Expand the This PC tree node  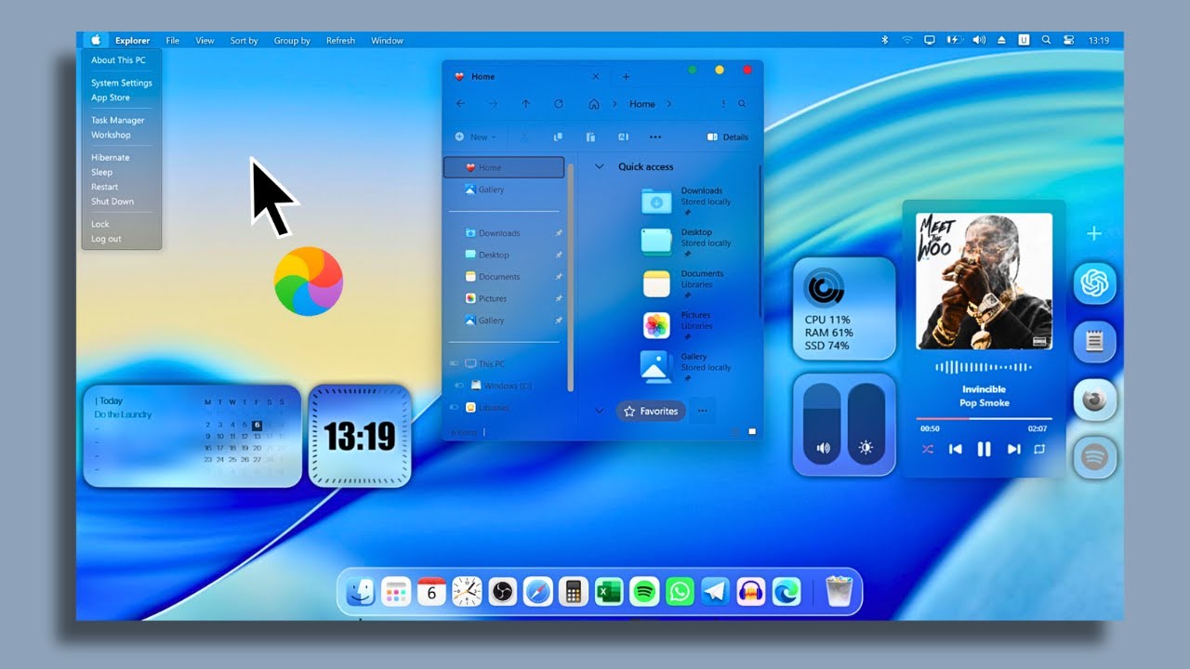click(455, 364)
